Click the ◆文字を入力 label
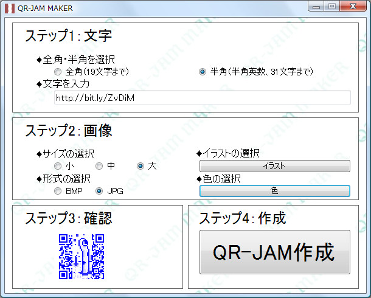 pyautogui.click(x=63, y=84)
